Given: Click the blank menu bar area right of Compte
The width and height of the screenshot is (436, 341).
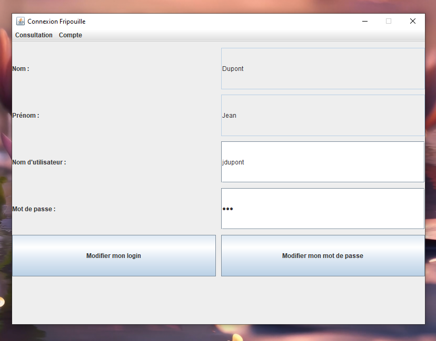Looking at the screenshot, I should 253,35.
